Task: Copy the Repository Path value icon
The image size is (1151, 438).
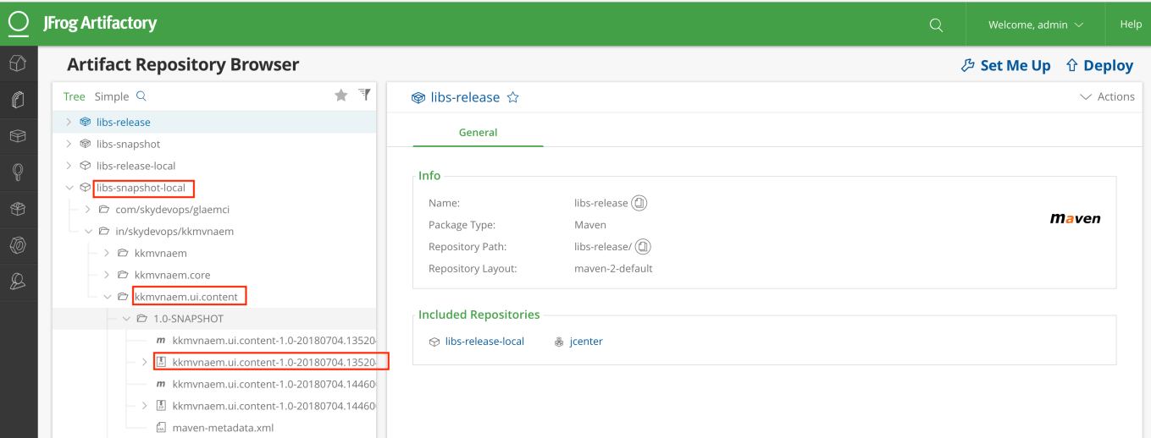Action: (643, 247)
